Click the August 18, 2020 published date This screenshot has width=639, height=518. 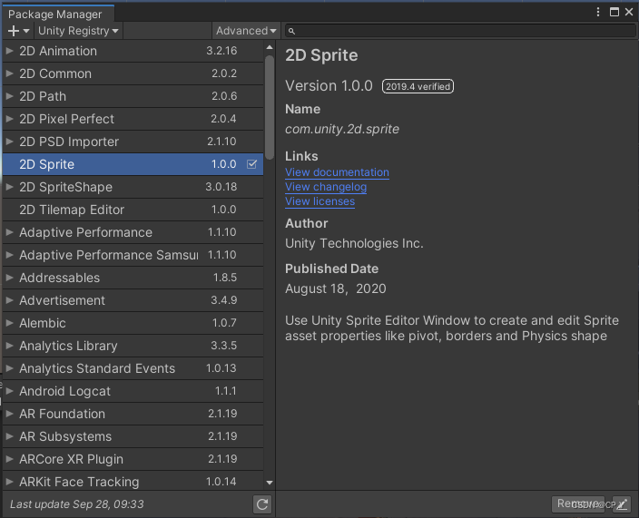pyautogui.click(x=336, y=288)
